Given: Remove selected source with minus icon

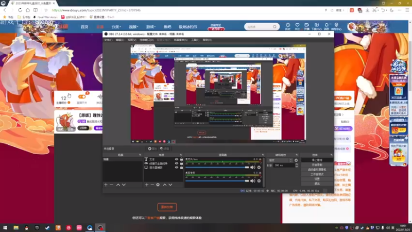Looking at the screenshot, I should [152, 185].
